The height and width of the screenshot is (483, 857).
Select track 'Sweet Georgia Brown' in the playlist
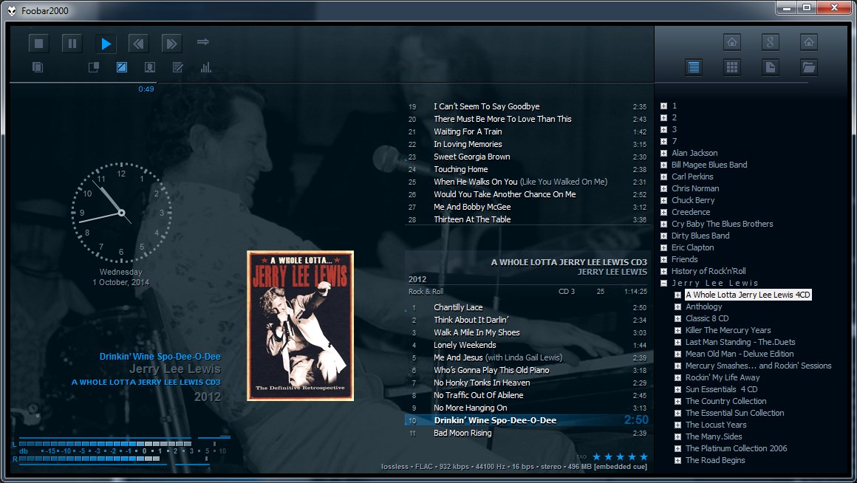point(527,157)
